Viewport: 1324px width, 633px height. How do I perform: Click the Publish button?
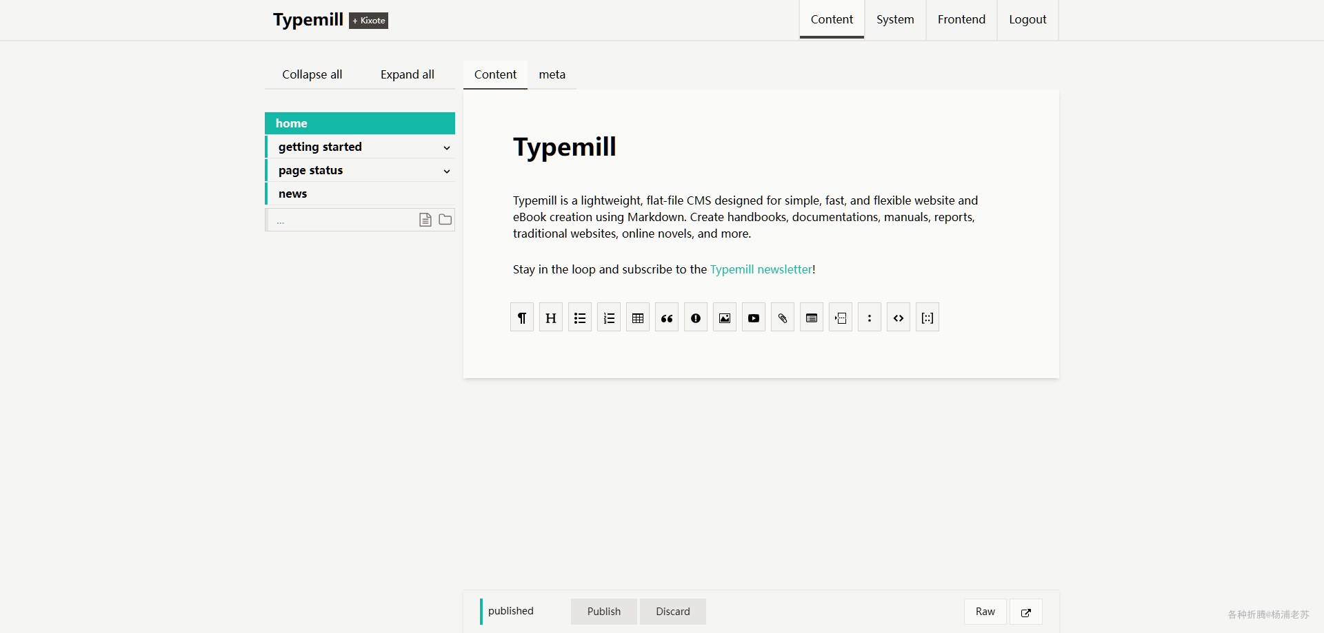[604, 612]
